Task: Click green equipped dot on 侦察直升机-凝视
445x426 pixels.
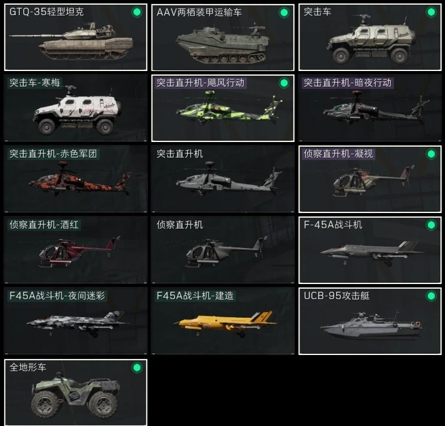Action: (x=431, y=154)
